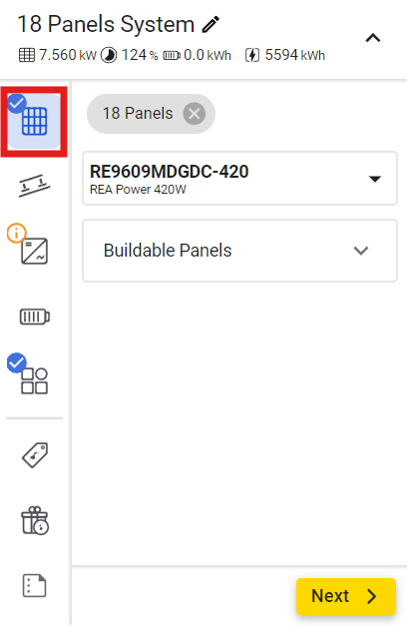Select the components grid sidebar icon
The image size is (407, 626).
tap(34, 380)
